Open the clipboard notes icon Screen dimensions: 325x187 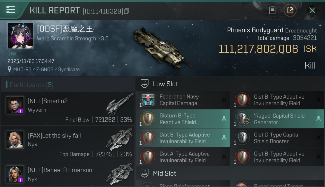pyautogui.click(x=272, y=10)
